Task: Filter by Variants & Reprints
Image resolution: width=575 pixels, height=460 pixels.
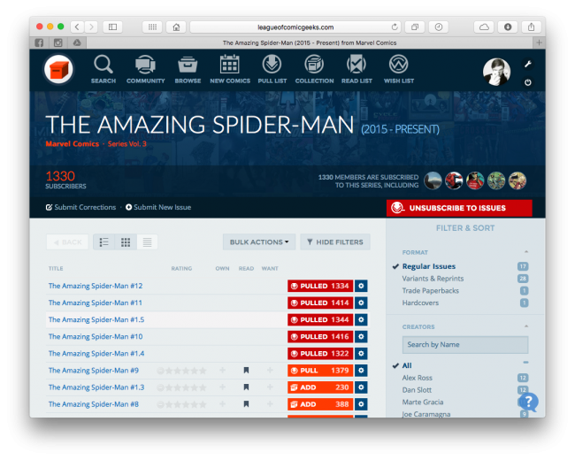Action: [x=433, y=279]
